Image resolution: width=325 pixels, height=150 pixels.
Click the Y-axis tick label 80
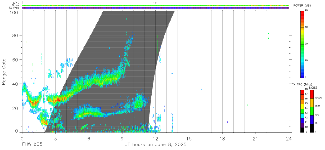[x=15, y=35]
